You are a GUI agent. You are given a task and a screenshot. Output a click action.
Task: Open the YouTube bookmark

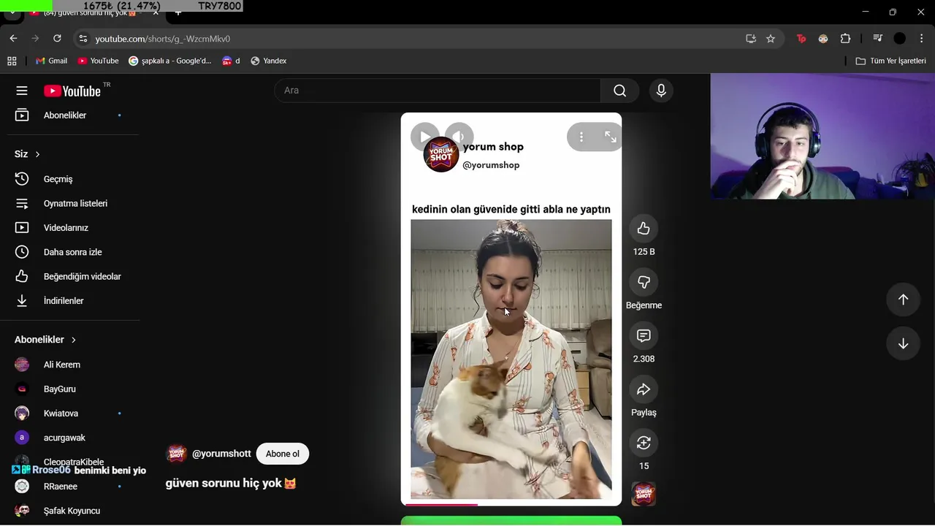98,61
